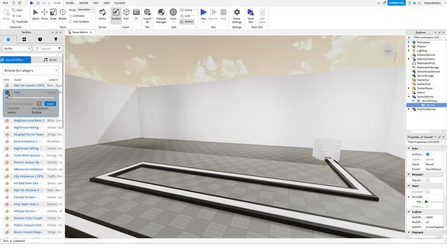Screen dimensions: 447x251
Task: Switch to the PLUGINS ribbon tab
Action: (x=119, y=3)
